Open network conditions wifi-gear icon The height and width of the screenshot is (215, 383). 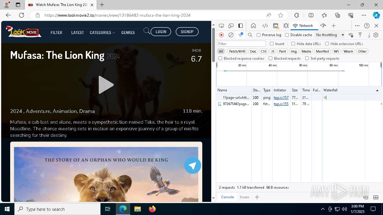point(351,35)
